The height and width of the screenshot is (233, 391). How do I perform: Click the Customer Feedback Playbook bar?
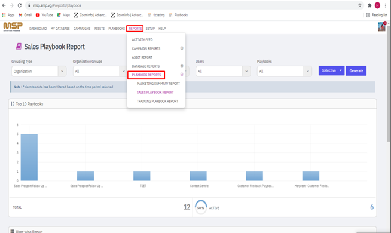[254, 176]
